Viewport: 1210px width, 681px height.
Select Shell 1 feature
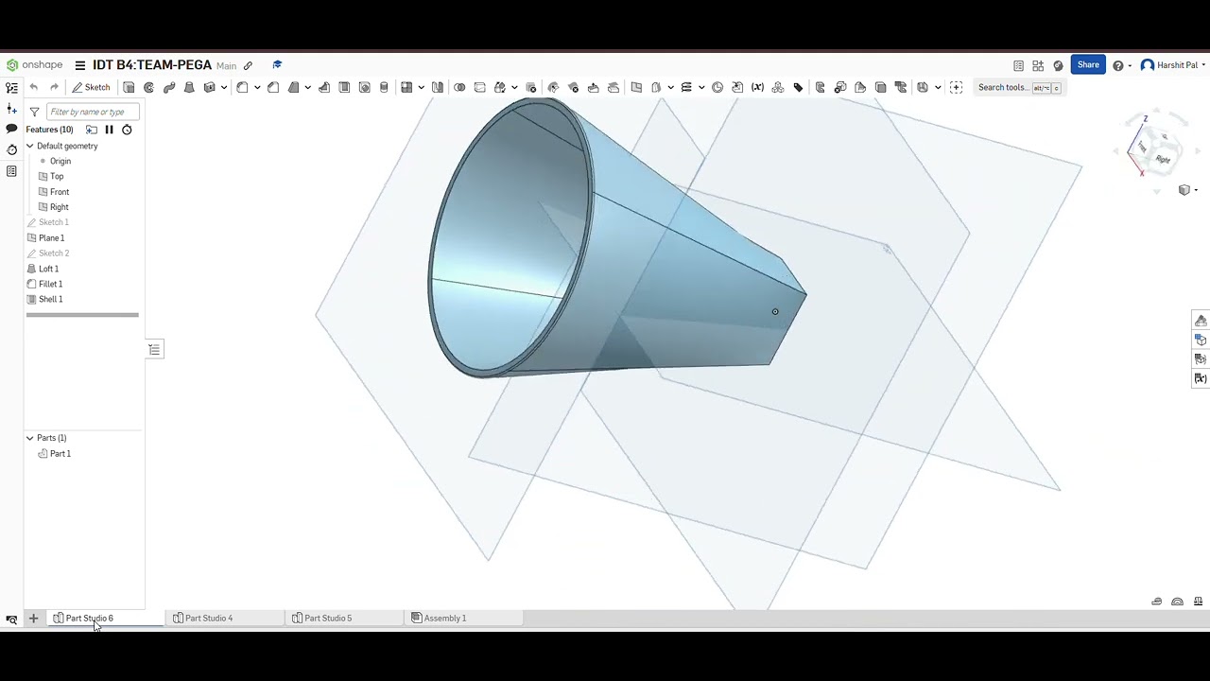[x=50, y=299]
